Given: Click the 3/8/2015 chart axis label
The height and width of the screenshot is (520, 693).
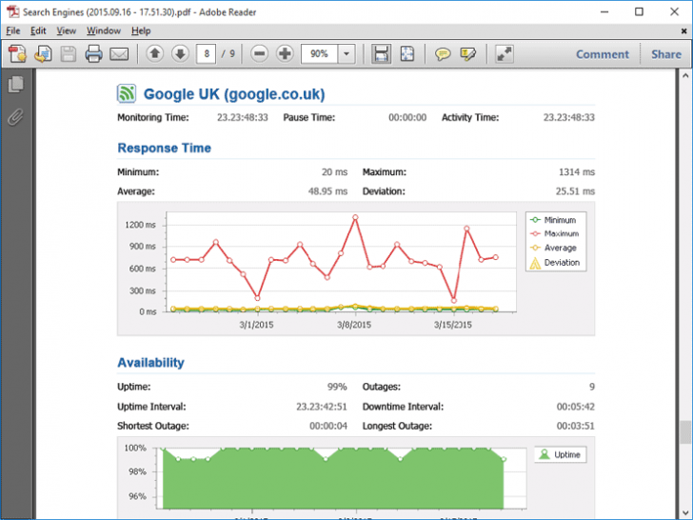Looking at the screenshot, I should pos(354,325).
